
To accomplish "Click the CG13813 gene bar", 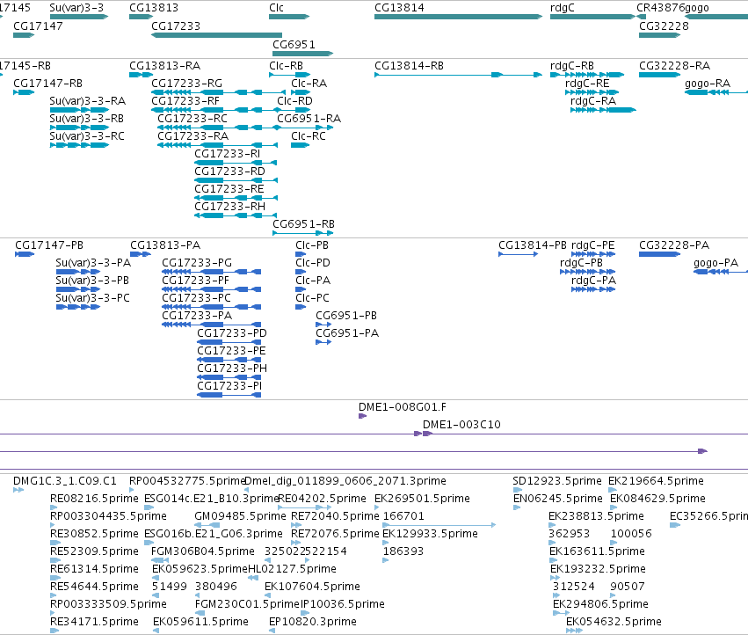I will (x=142, y=17).
